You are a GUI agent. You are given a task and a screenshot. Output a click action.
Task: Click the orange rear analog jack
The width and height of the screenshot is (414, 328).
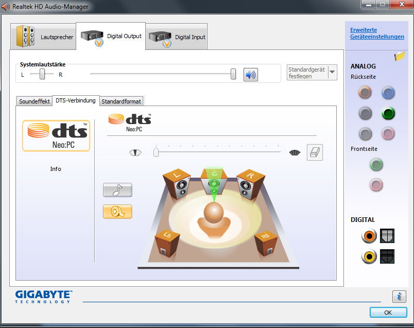(365, 93)
